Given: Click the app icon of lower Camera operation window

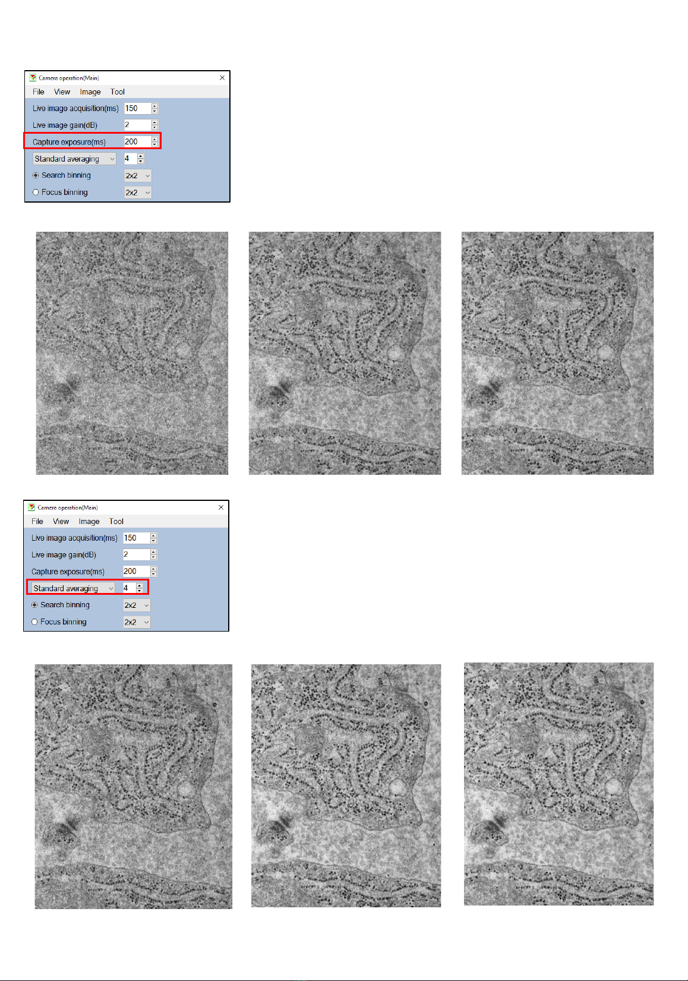Looking at the screenshot, I should click(x=31, y=507).
